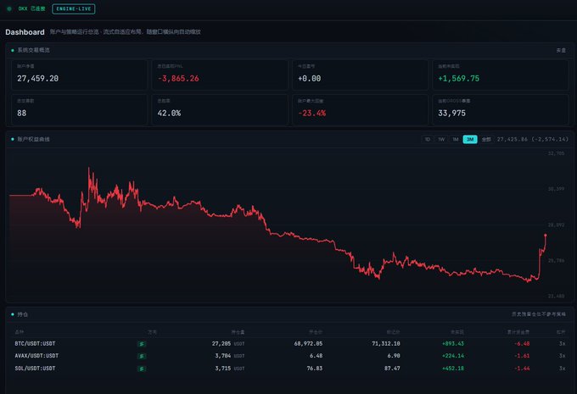This screenshot has height=394, width=577.
Task: Click the top-right link in the overview panel header
Action: [x=561, y=50]
